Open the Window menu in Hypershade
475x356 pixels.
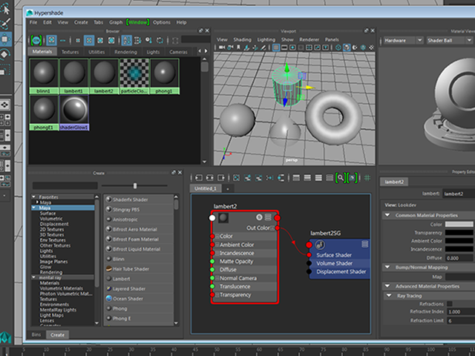tap(138, 22)
